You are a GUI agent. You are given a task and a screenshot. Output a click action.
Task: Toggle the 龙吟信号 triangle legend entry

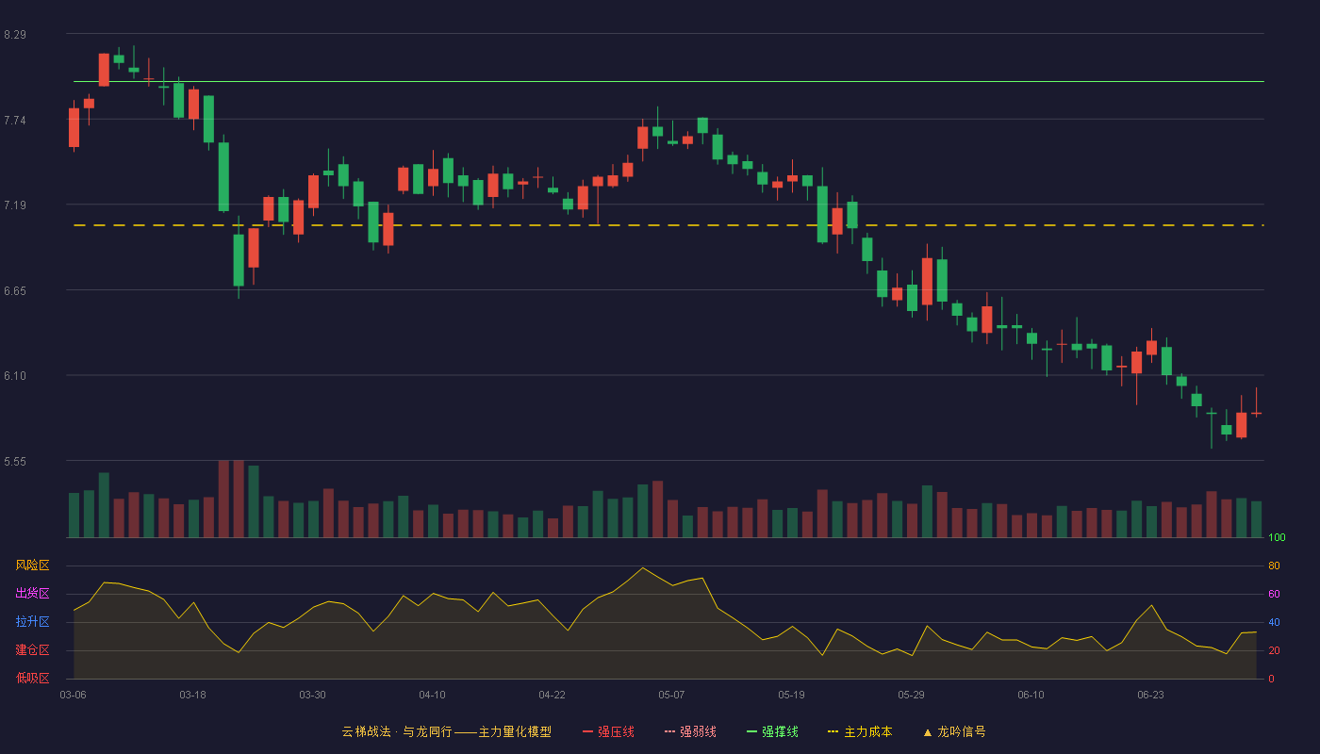pos(954,731)
